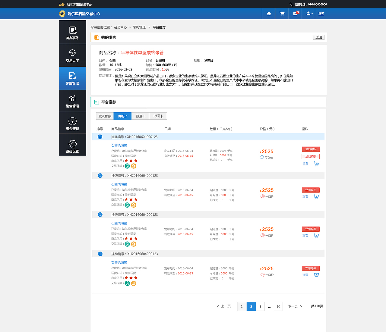Open 石墨烯薄膜 link in the fourth listing
Image resolution: width=386 pixels, height=332 pixels.
[119, 263]
